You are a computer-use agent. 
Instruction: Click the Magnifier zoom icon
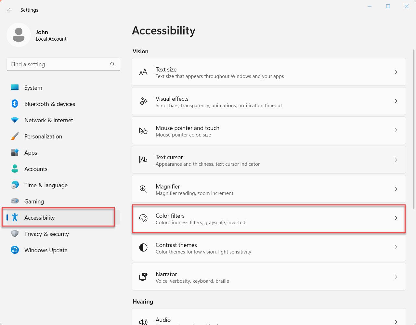tap(143, 189)
